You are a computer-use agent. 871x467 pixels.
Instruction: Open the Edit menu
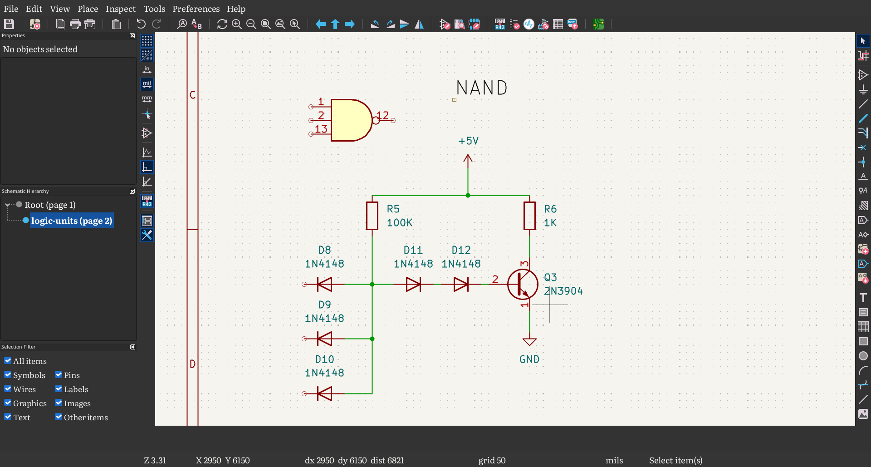[34, 9]
